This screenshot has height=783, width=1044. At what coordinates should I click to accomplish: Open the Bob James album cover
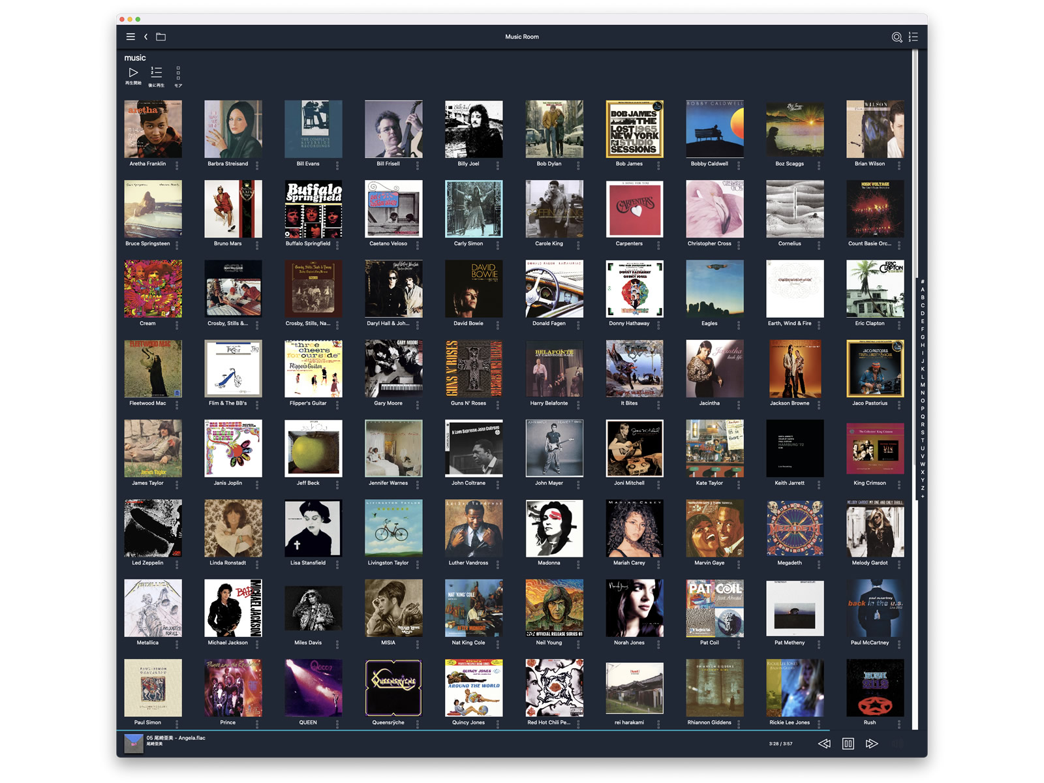634,129
